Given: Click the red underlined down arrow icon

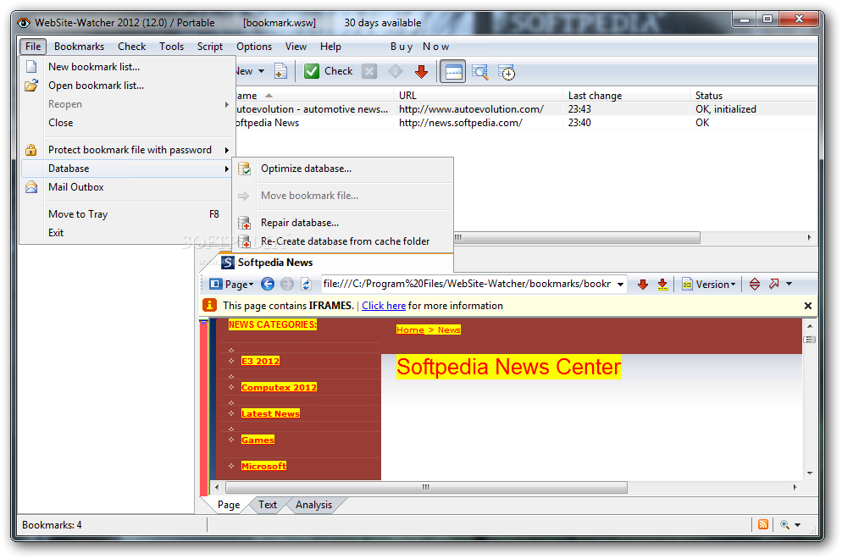Looking at the screenshot, I should point(662,285).
